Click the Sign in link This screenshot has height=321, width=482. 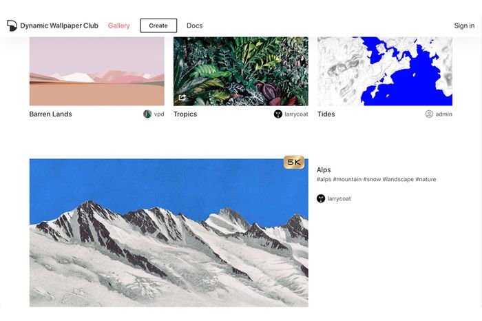[x=464, y=25]
